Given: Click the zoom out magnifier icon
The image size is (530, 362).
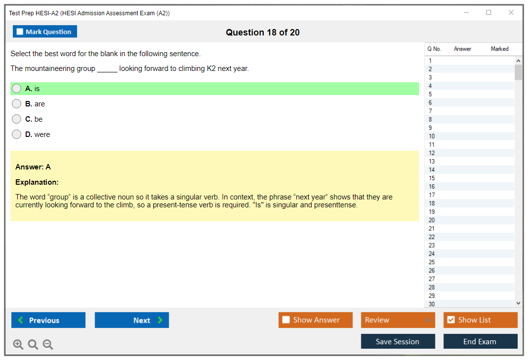Looking at the screenshot, I should [48, 345].
